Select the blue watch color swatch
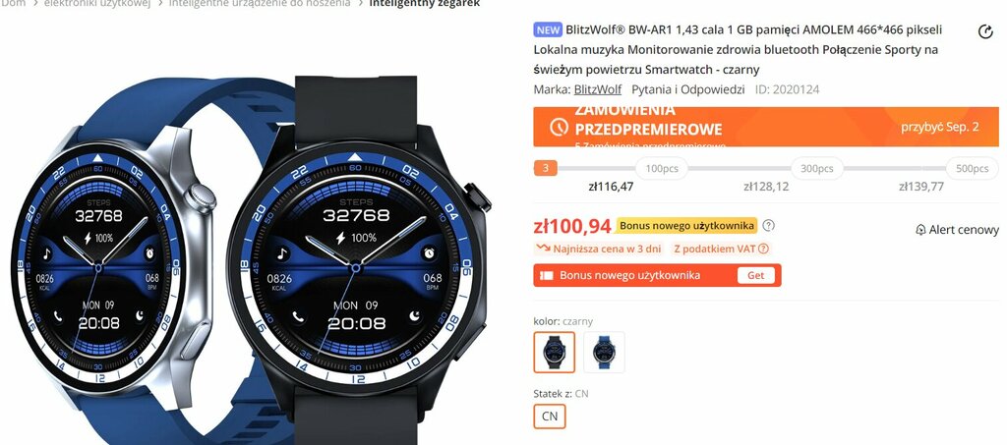Image resolution: width=1007 pixels, height=445 pixels. coord(604,352)
